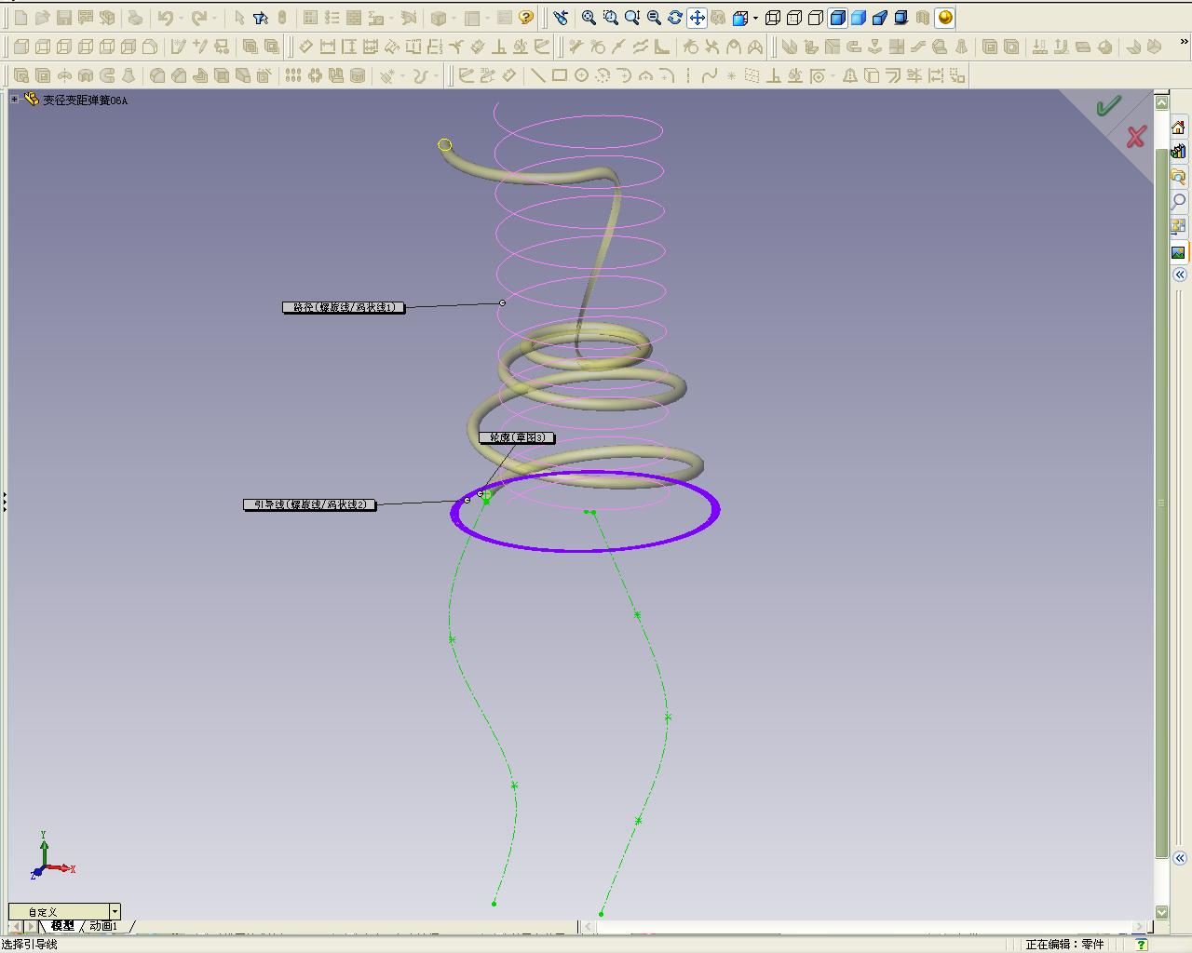Switch to Hidden Lines Removed display

coord(815,18)
